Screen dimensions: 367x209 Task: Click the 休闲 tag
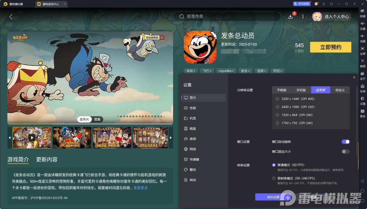(x=190, y=71)
